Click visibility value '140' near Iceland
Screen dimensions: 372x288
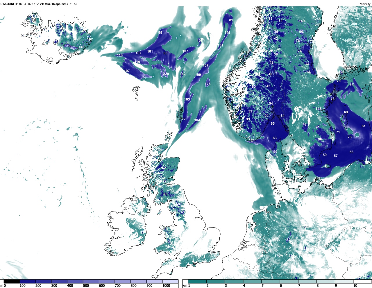tap(81, 47)
